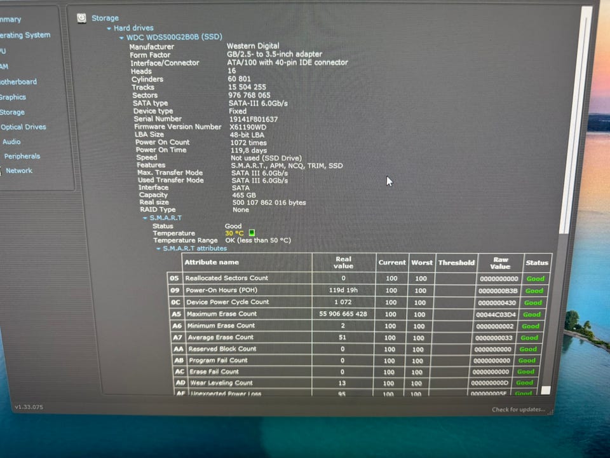This screenshot has height=458, width=610.
Task: Click the Threshold column header
Action: pyautogui.click(x=456, y=263)
